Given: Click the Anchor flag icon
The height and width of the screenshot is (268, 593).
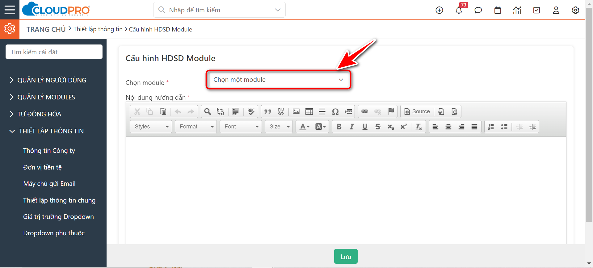Looking at the screenshot, I should [x=391, y=111].
